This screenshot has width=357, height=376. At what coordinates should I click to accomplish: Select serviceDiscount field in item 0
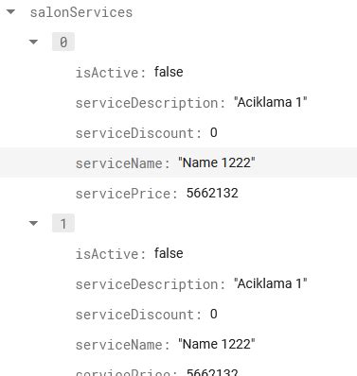138,133
